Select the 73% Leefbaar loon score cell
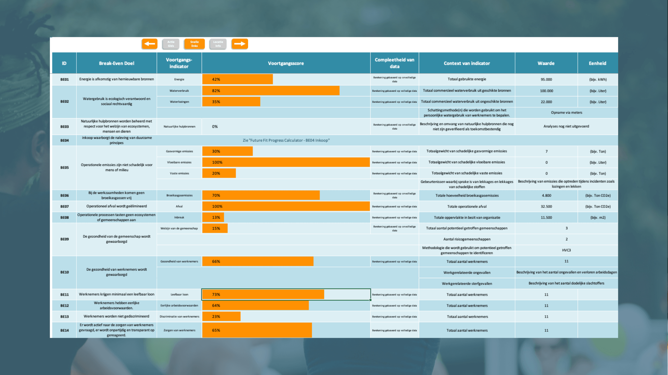This screenshot has height=375, width=668. pyautogui.click(x=286, y=294)
